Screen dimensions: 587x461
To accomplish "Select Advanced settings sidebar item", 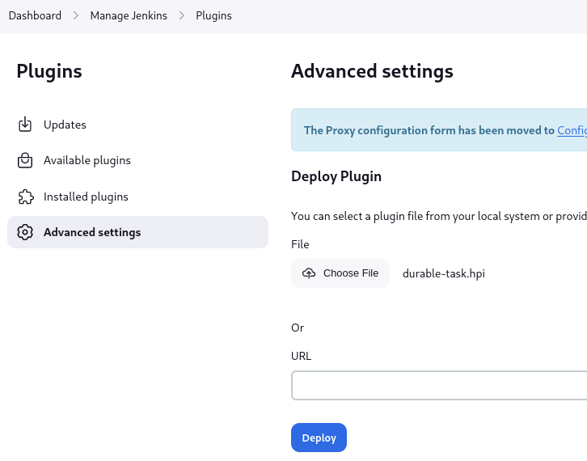I will point(137,232).
